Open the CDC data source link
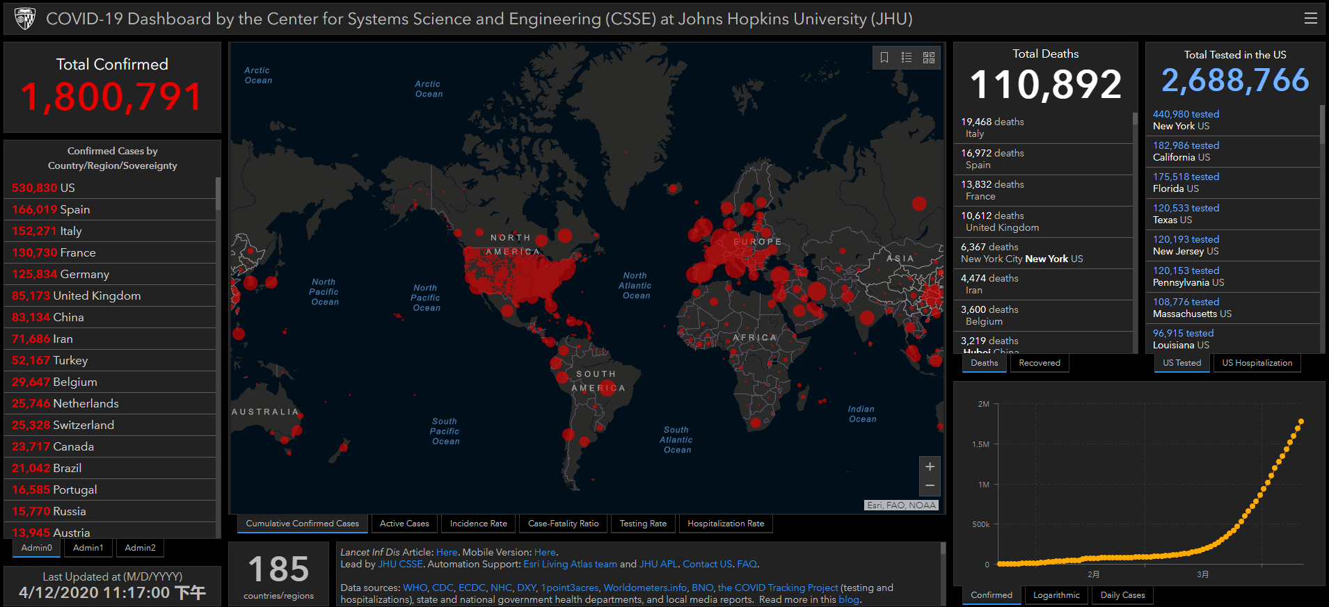 [443, 588]
